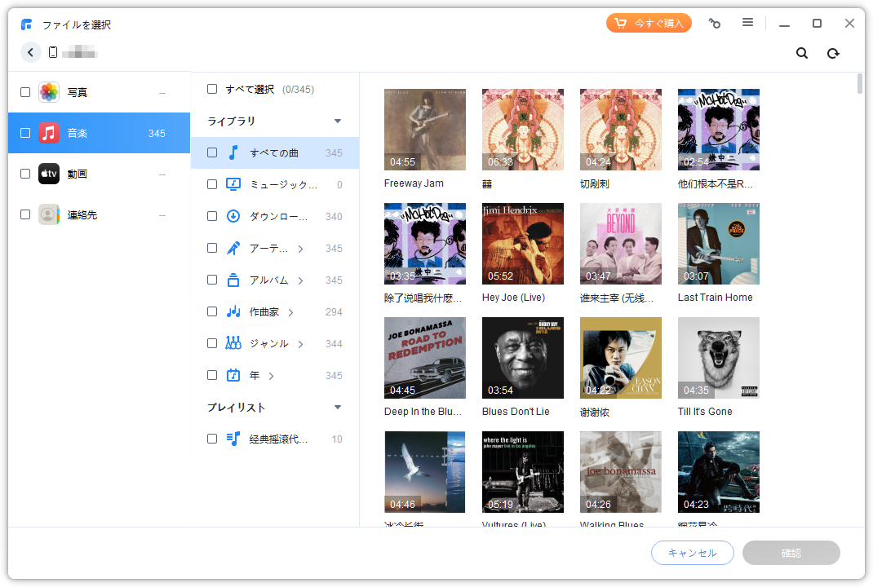Click the Blues Don't Lie title text

click(x=516, y=411)
